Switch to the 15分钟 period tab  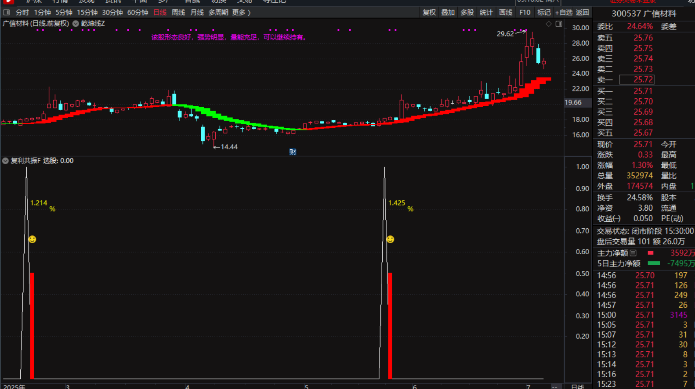(x=87, y=12)
